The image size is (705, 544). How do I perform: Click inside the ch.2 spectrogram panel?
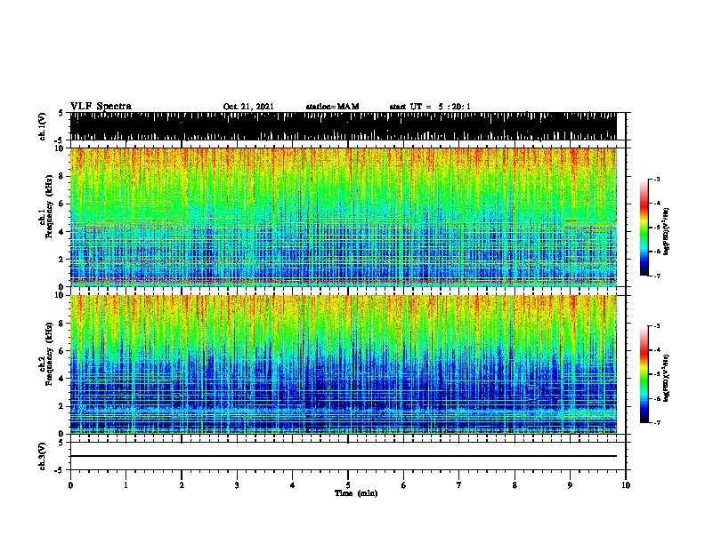pyautogui.click(x=343, y=364)
